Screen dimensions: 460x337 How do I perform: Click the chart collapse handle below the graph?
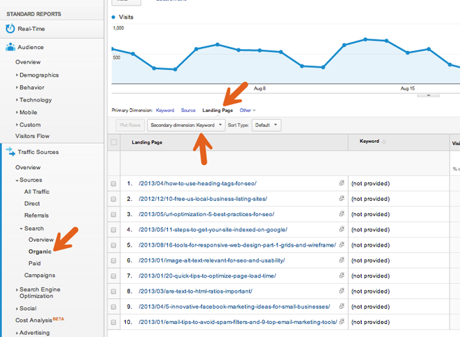click(x=428, y=95)
